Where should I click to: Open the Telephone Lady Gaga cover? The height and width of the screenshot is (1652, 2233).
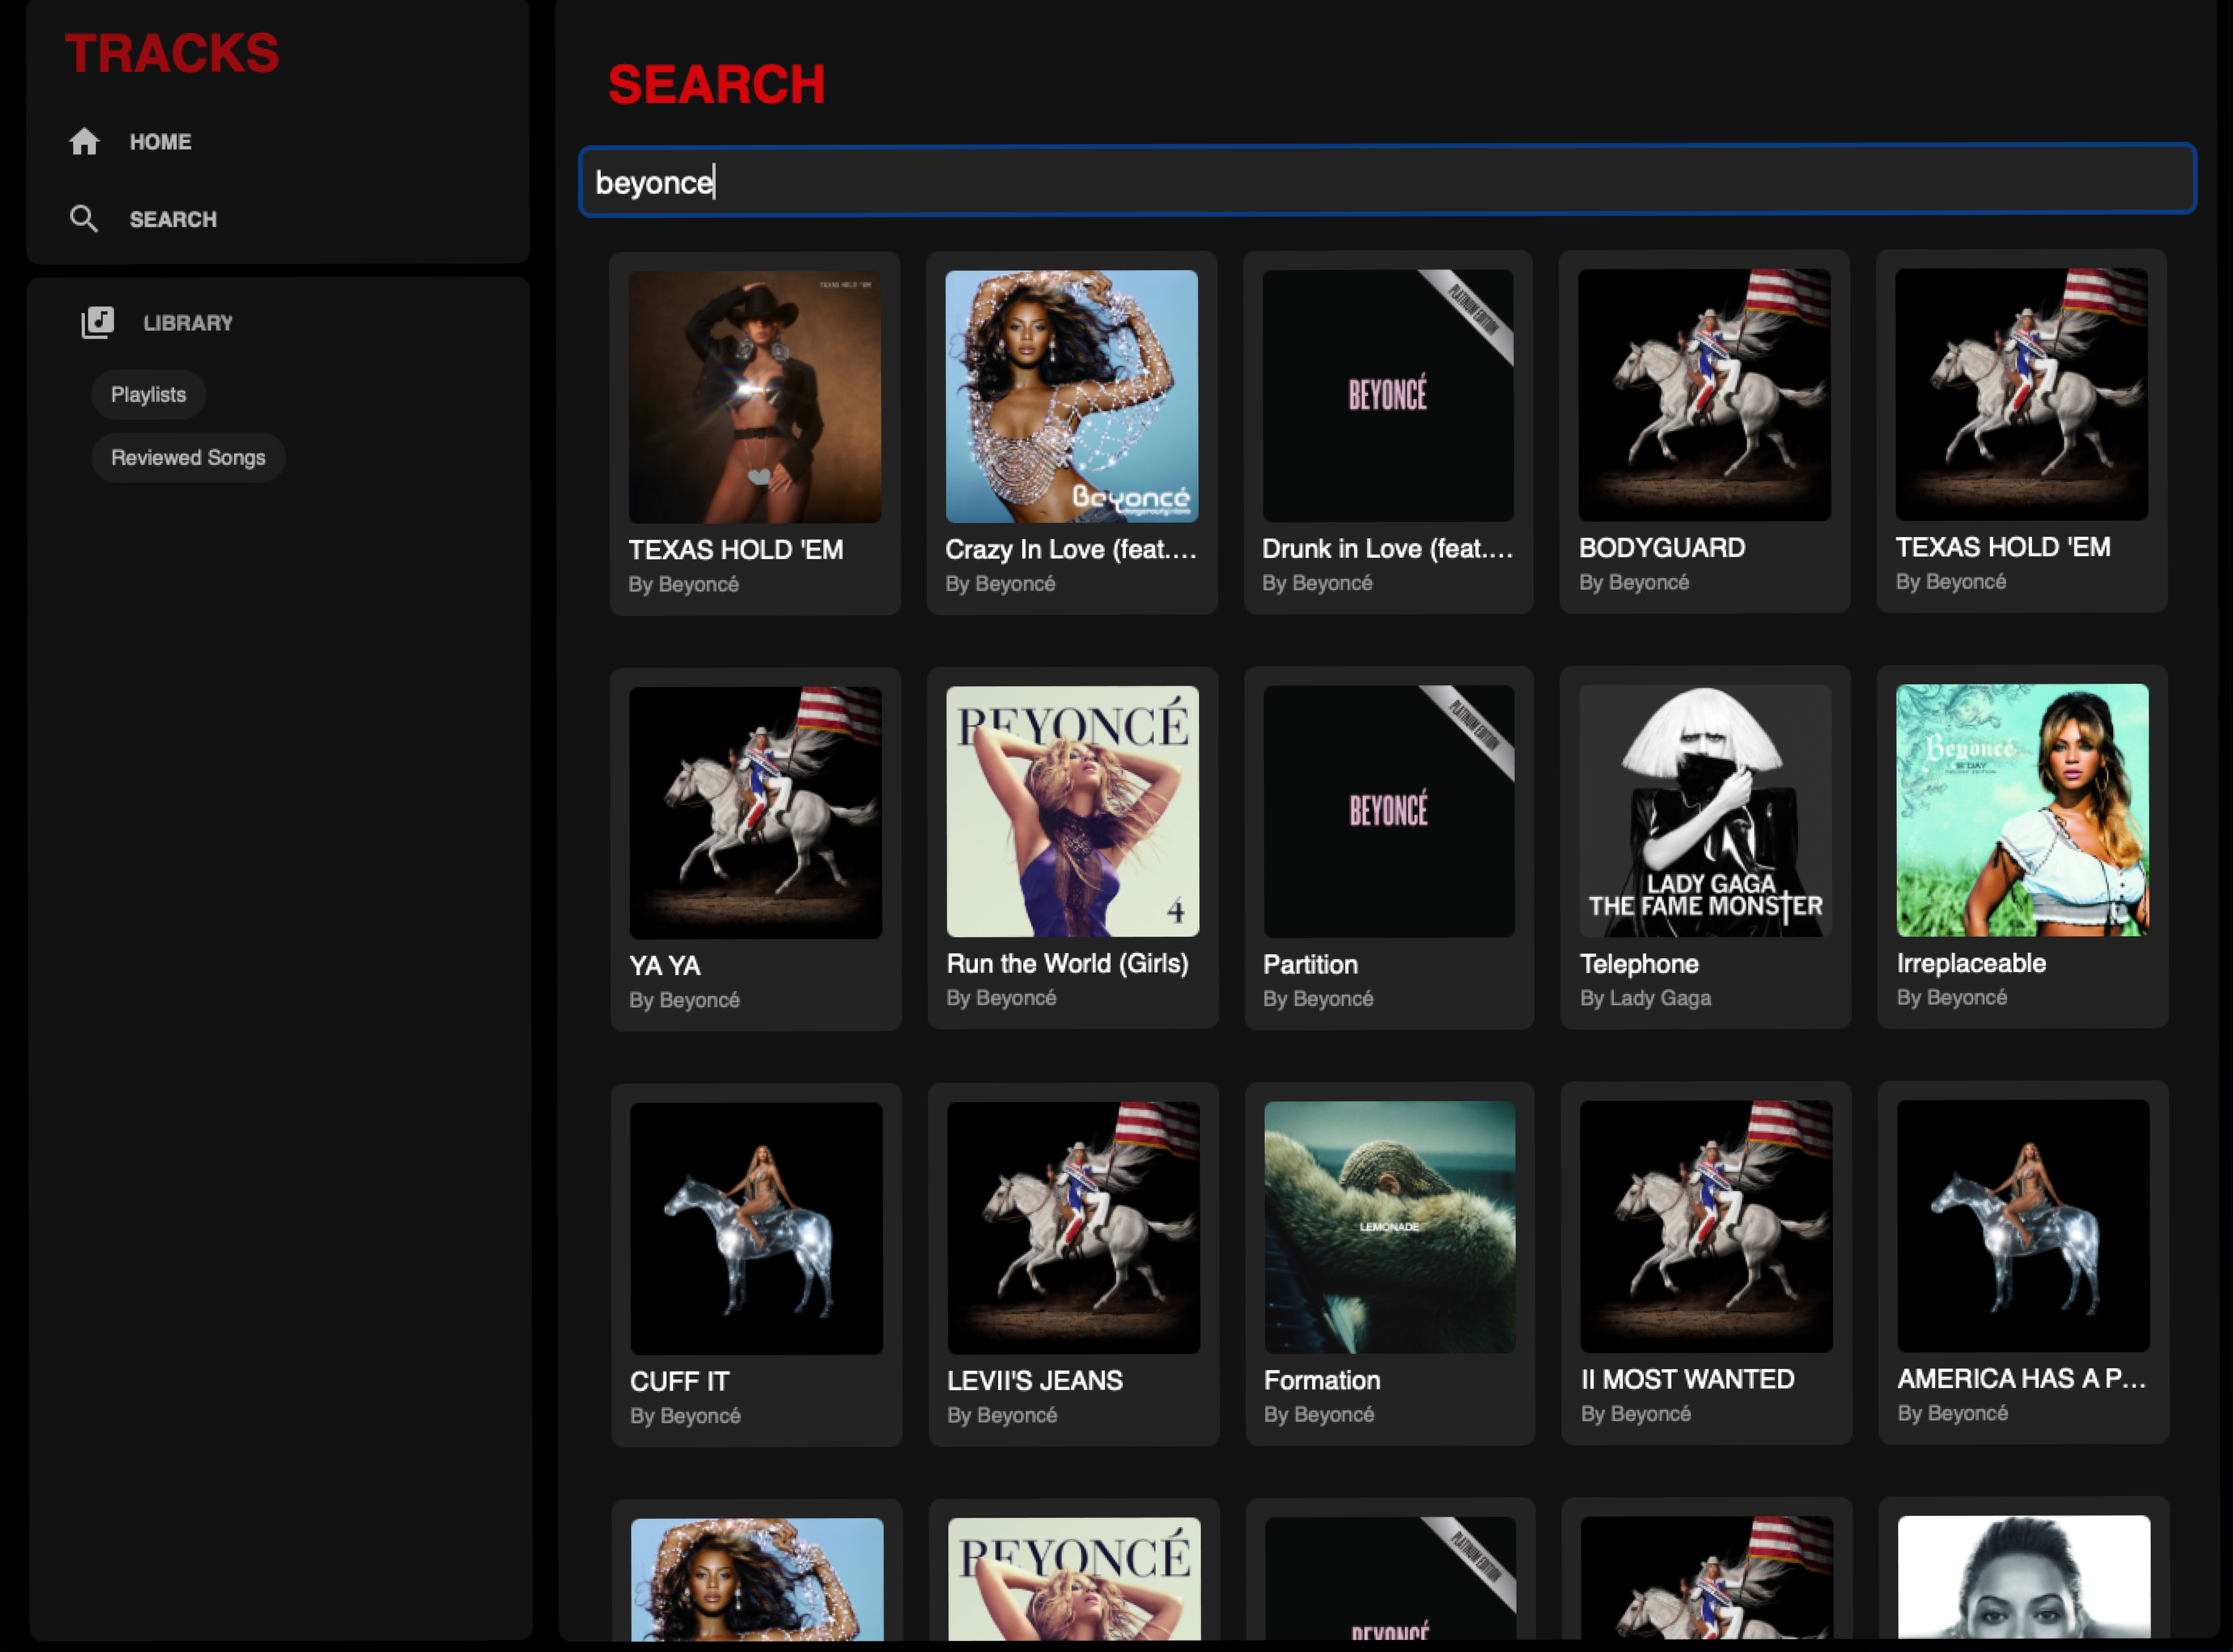(1705, 810)
